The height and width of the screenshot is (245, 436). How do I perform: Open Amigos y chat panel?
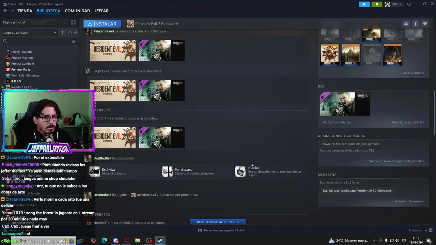point(420,230)
